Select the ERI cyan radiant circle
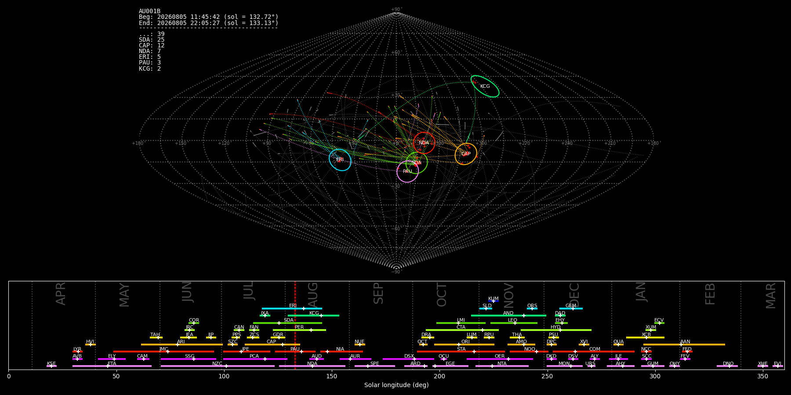This screenshot has height=395, width=791. point(340,160)
